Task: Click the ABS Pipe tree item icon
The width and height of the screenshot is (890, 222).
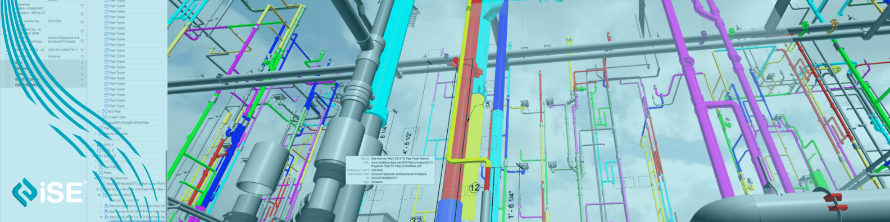Action: [105, 112]
